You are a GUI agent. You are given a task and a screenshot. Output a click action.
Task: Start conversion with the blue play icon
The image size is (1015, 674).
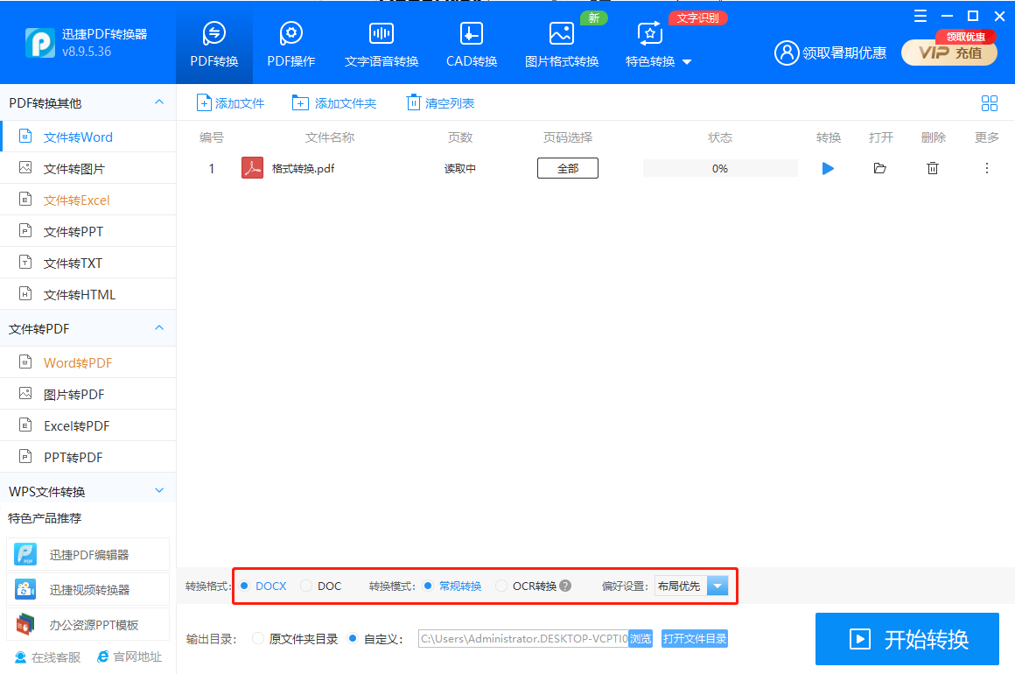click(828, 168)
